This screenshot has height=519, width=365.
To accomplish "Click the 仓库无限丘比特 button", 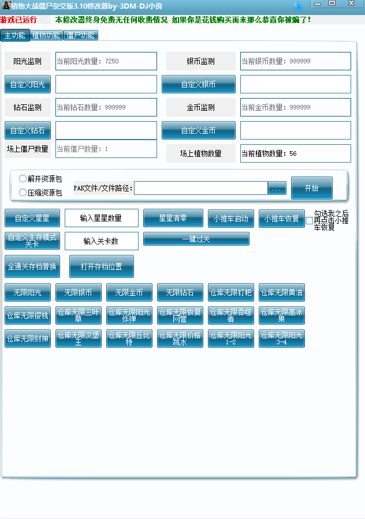I will coord(129,339).
